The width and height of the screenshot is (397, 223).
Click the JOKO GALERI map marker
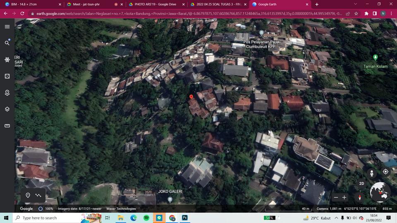point(170,200)
